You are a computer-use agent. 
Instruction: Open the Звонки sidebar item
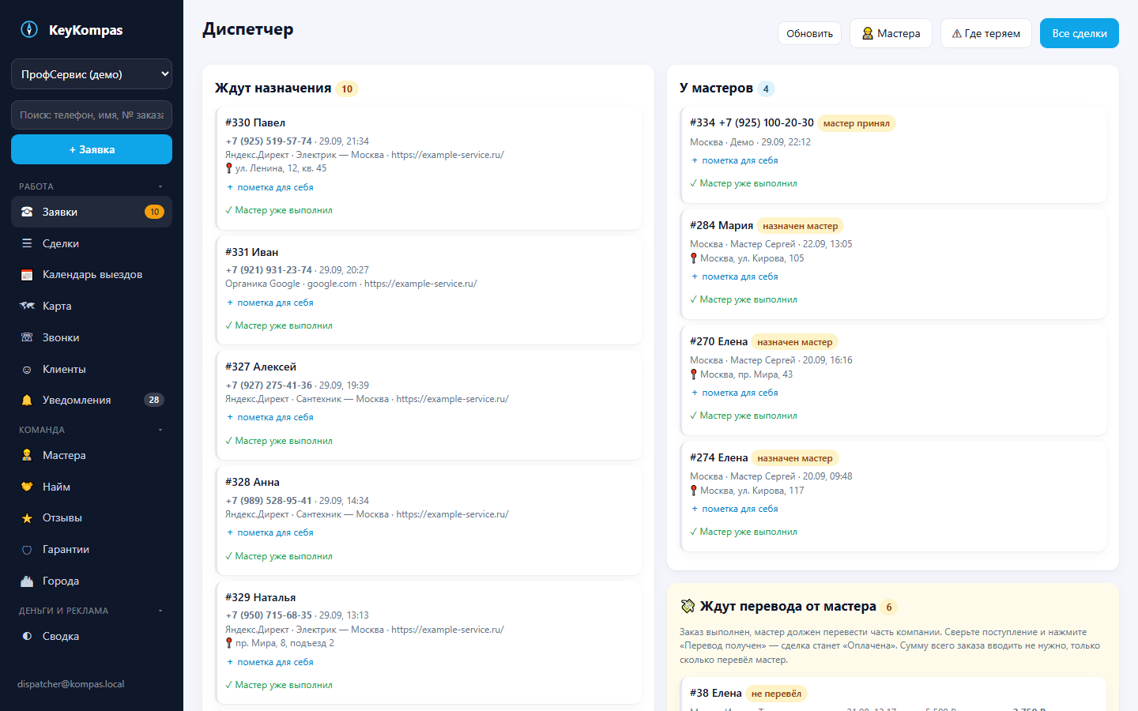click(x=92, y=337)
